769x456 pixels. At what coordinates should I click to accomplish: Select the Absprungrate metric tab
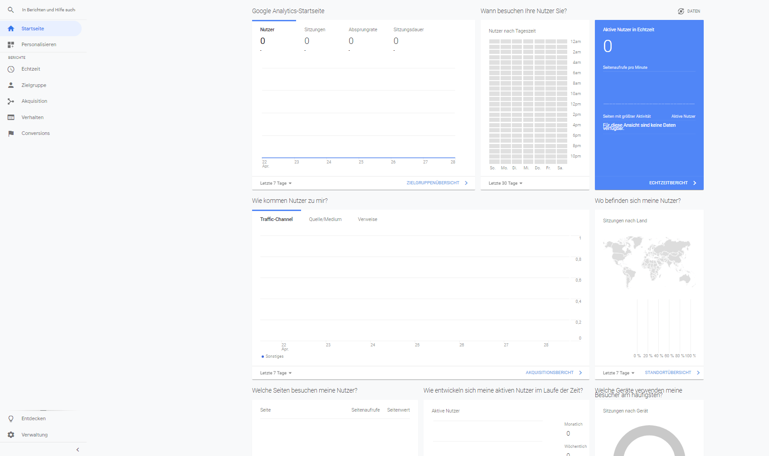point(363,37)
